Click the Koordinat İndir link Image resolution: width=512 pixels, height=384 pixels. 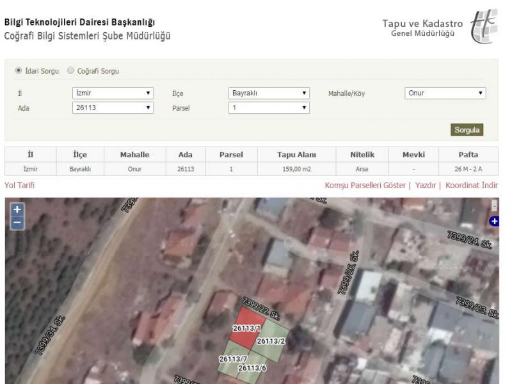tap(472, 186)
